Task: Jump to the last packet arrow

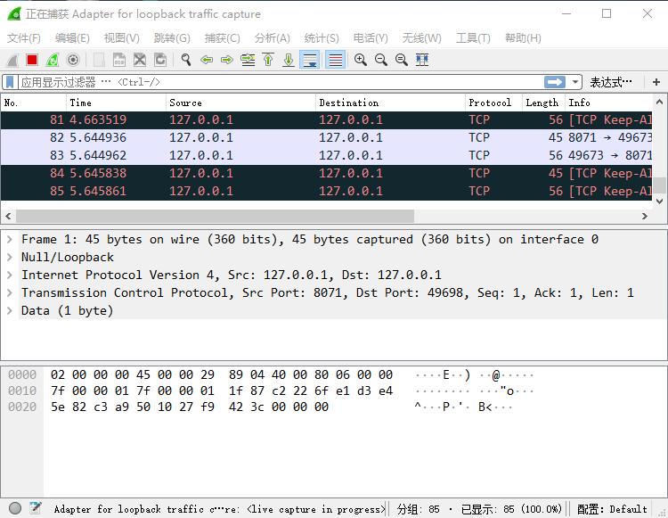Action: point(289,60)
